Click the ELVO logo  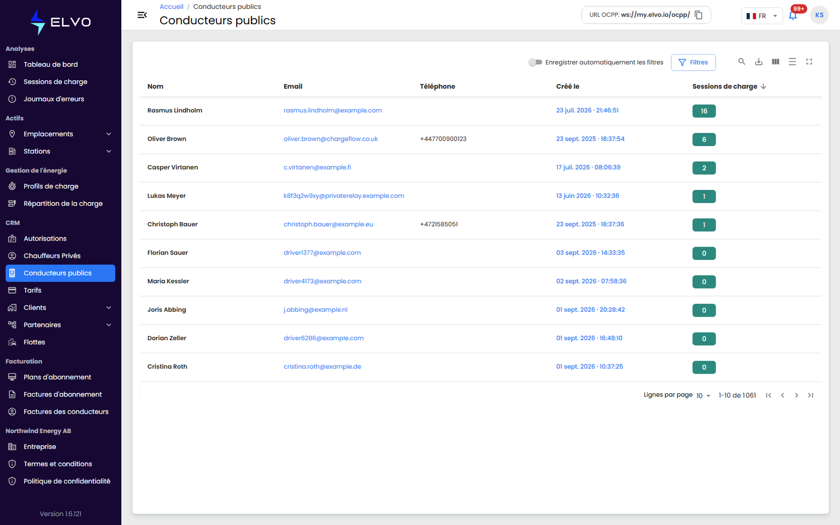pos(60,22)
